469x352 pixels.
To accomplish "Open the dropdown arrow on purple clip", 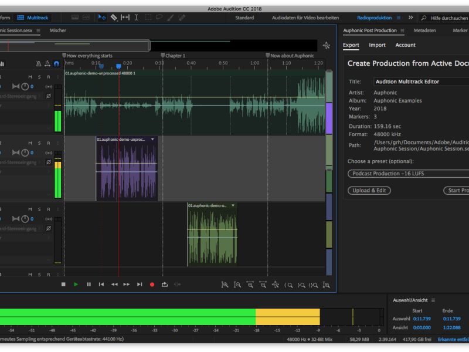I will (152, 139).
